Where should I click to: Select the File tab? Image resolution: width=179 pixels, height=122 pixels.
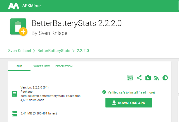coord(19,66)
